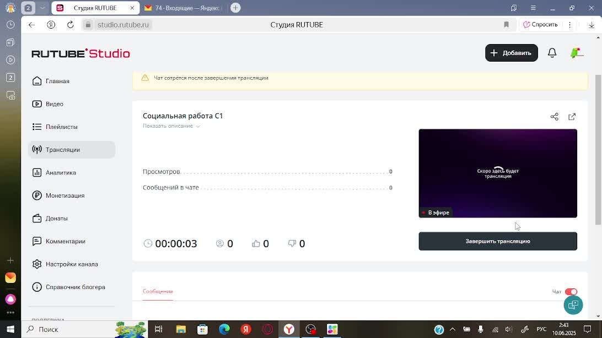The width and height of the screenshot is (602, 338).
Task: Open the volume control in the tray
Action: click(509, 329)
